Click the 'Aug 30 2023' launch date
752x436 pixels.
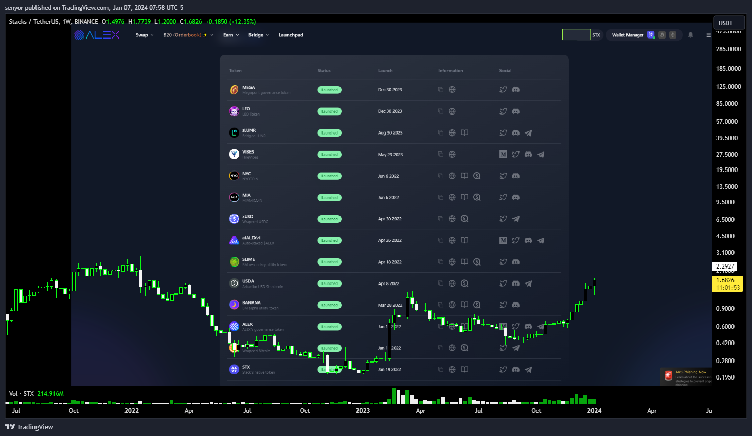tap(390, 133)
